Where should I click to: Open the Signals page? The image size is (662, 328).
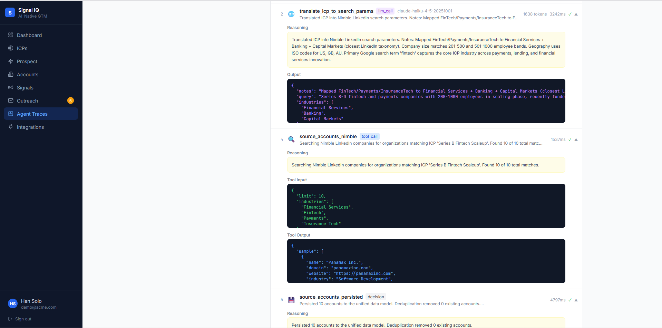point(41,87)
